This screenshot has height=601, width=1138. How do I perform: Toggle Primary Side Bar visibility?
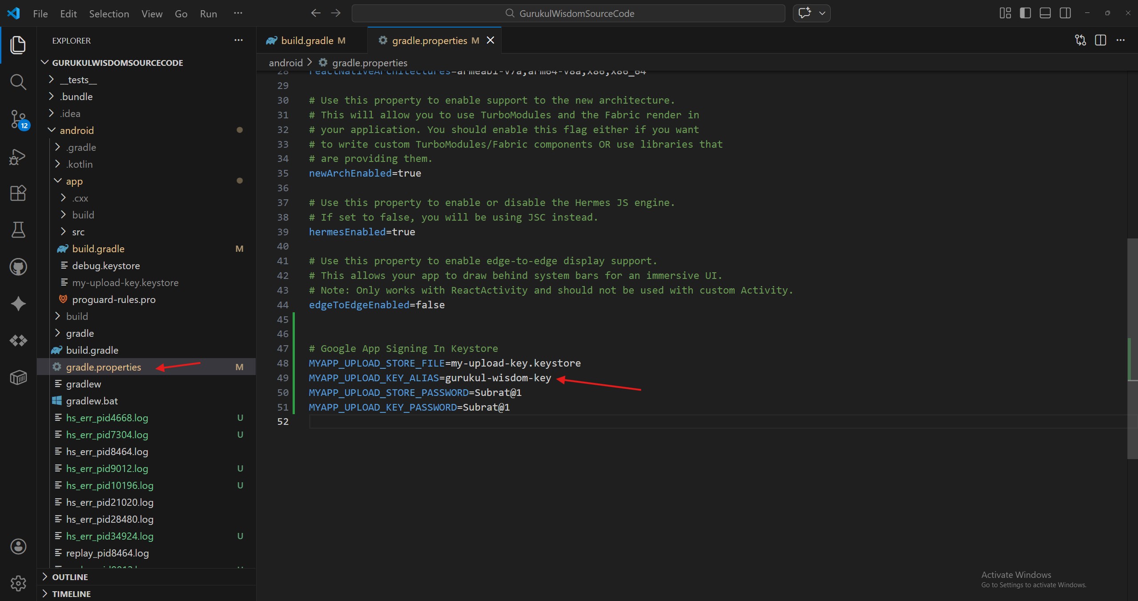coord(1025,13)
